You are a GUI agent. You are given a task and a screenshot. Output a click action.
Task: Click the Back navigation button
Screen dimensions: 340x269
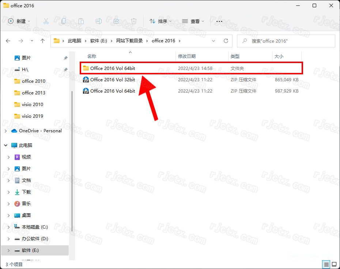click(8, 41)
